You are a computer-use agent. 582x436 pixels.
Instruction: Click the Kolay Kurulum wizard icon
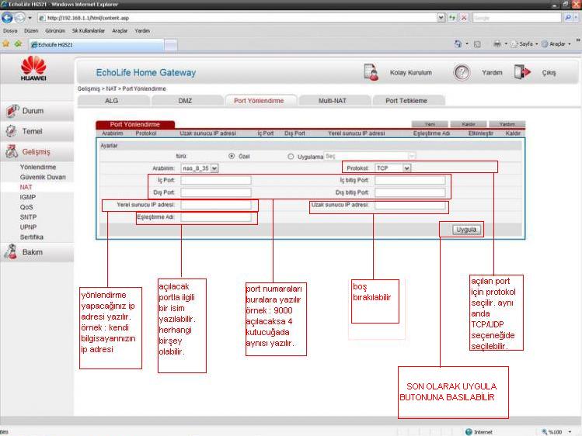[x=371, y=72]
